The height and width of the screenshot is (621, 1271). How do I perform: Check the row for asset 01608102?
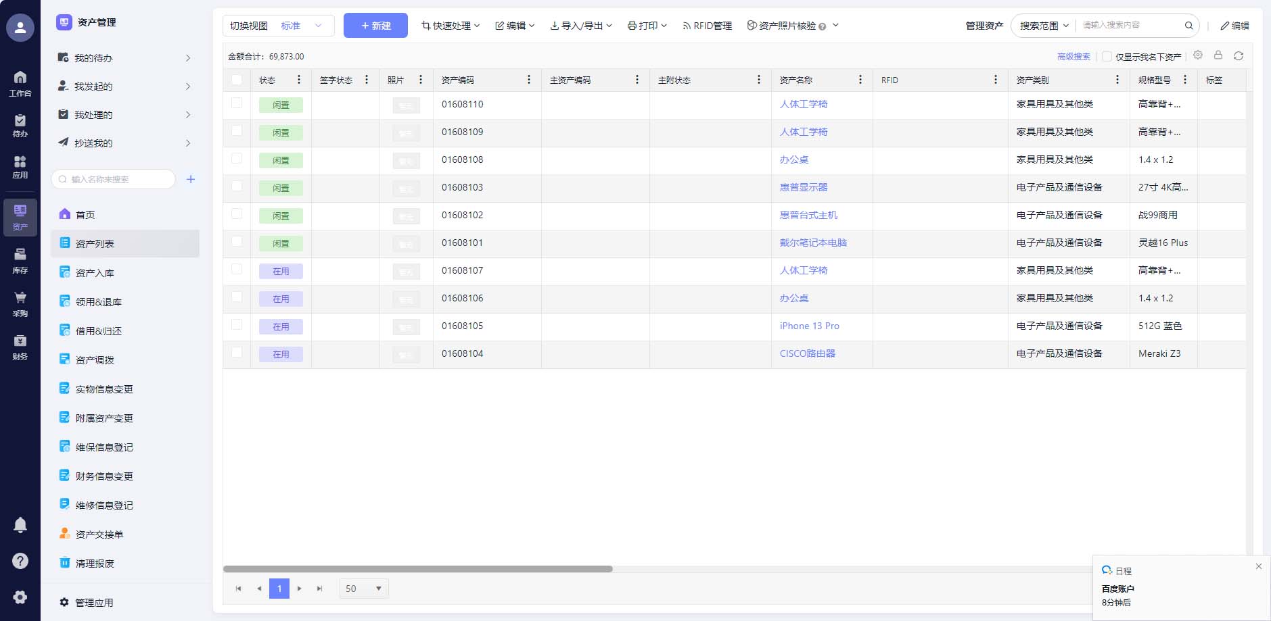point(237,214)
